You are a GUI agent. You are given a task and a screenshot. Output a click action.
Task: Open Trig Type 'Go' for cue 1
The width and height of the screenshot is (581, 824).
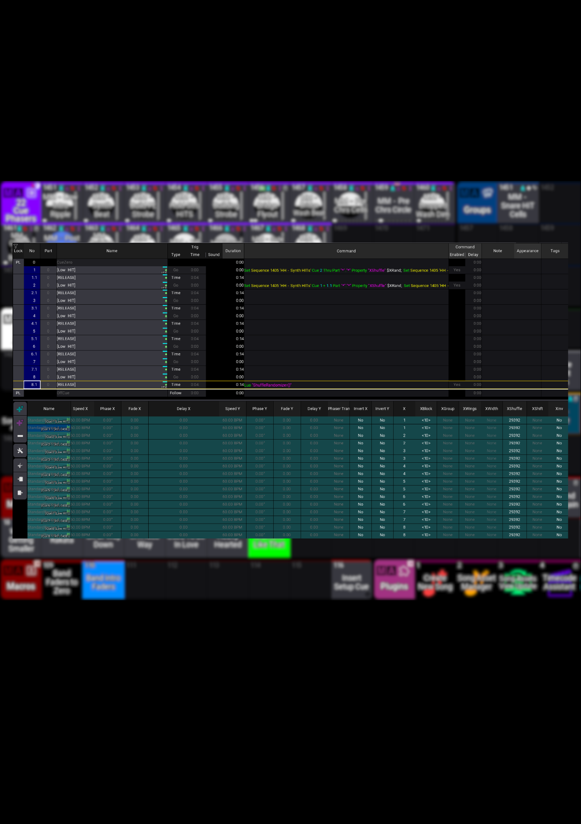tap(176, 270)
